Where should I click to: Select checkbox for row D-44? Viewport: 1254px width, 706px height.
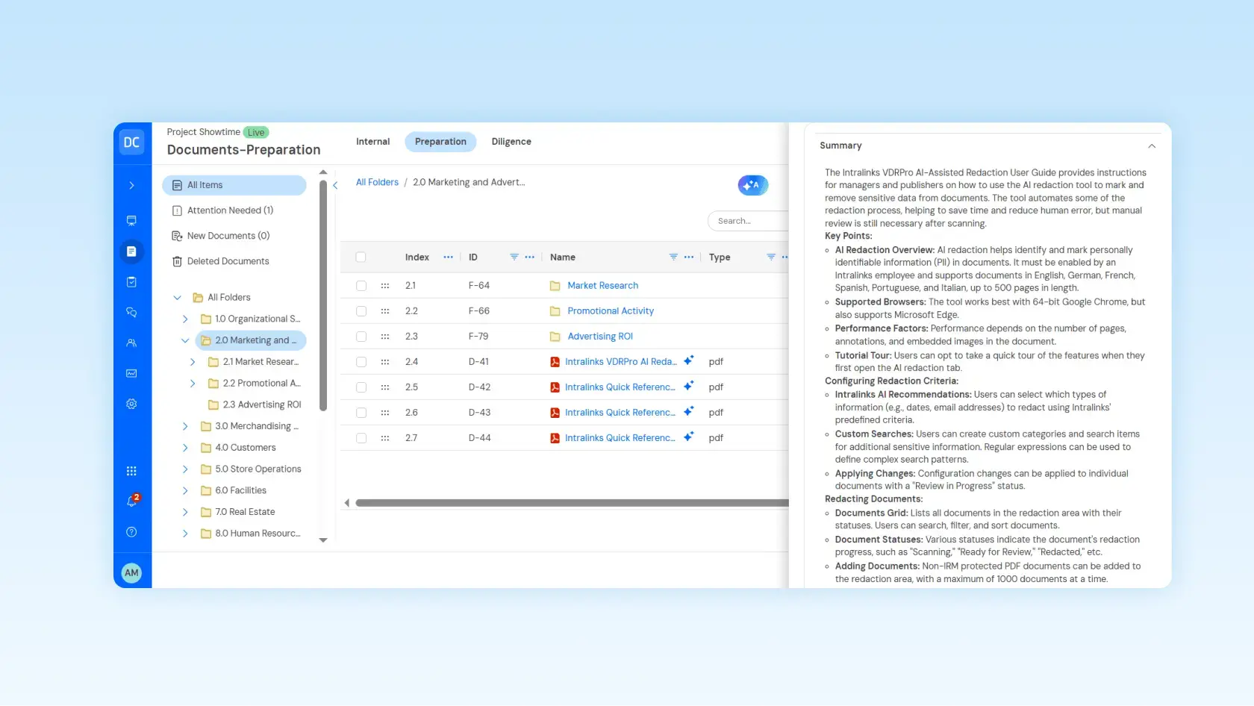point(361,438)
